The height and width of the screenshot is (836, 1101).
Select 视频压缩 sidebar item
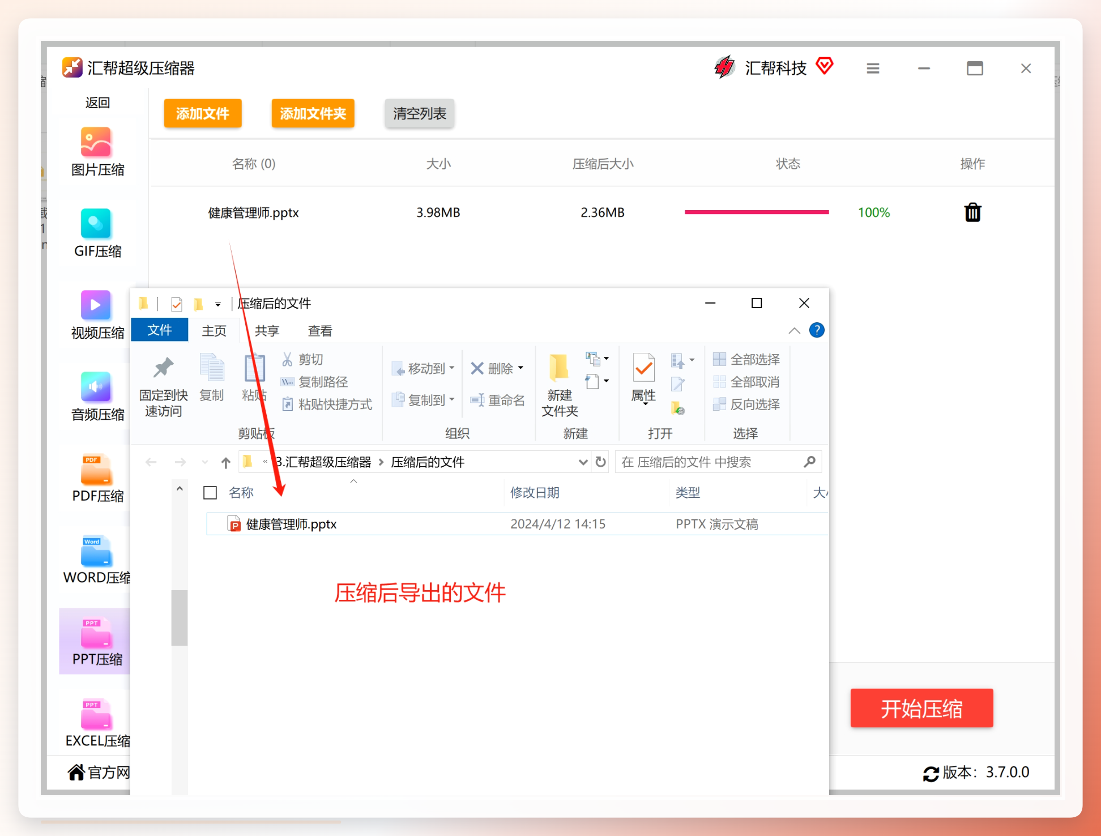[97, 315]
